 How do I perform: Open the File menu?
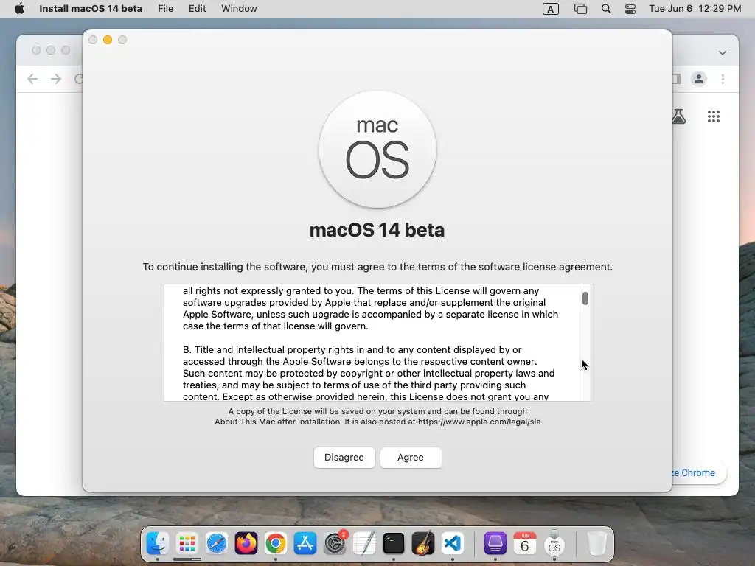coord(166,9)
